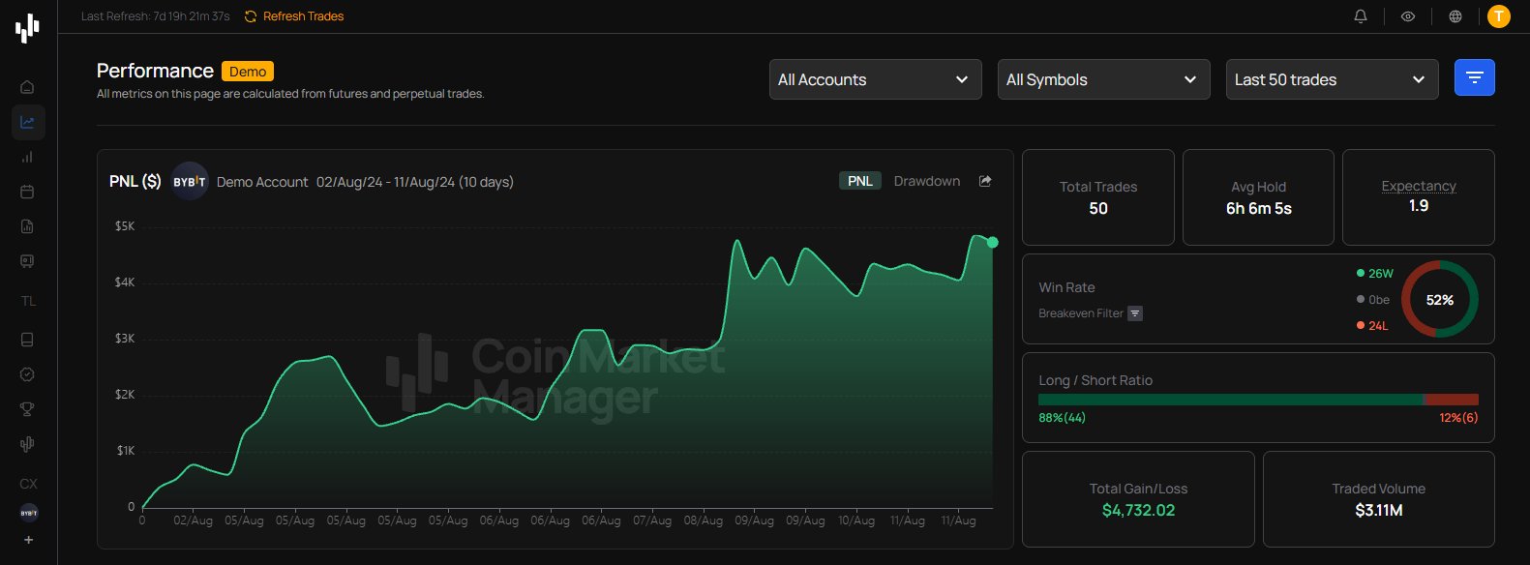Click the Total Gain/Loss $4,732.02 value

click(x=1138, y=510)
